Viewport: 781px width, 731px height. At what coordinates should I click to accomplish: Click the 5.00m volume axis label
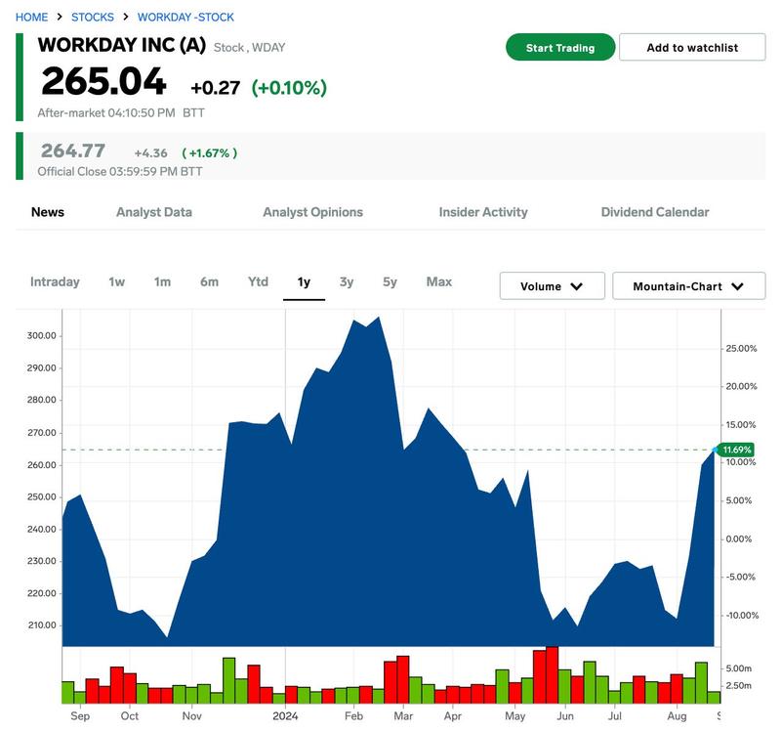coord(739,668)
